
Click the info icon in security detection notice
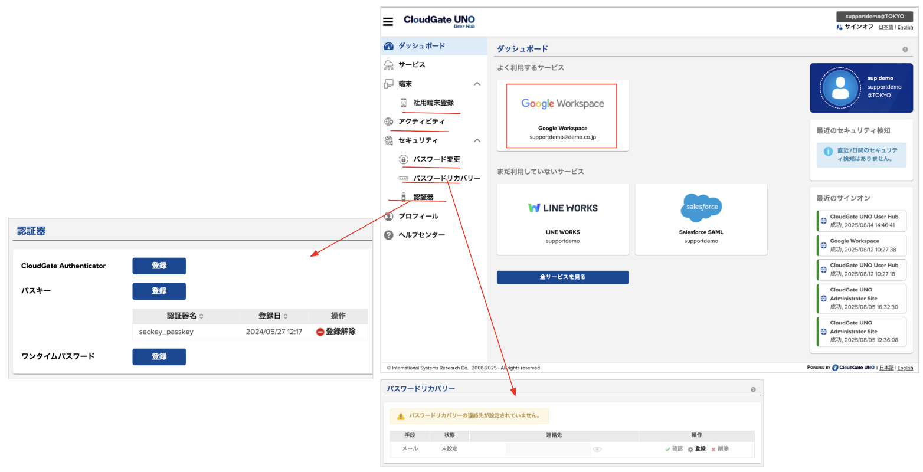point(828,151)
